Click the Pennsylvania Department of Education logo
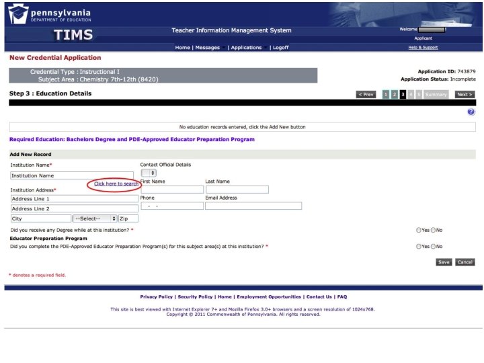 click(x=50, y=14)
